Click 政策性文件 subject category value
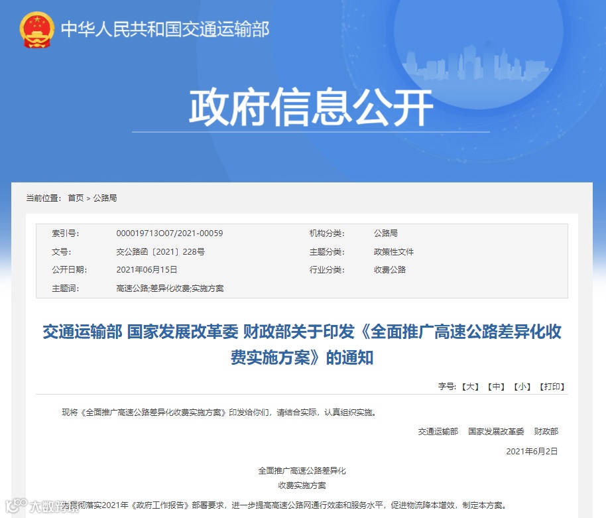 [x=393, y=251]
